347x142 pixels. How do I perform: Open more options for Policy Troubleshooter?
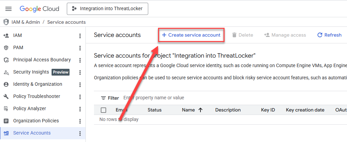tap(80, 97)
